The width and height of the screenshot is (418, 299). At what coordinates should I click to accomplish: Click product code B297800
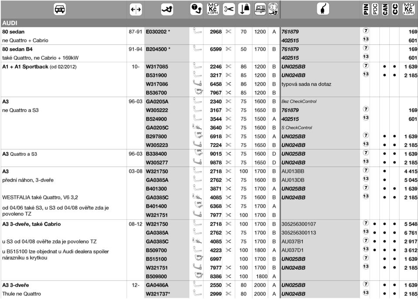click(x=156, y=136)
